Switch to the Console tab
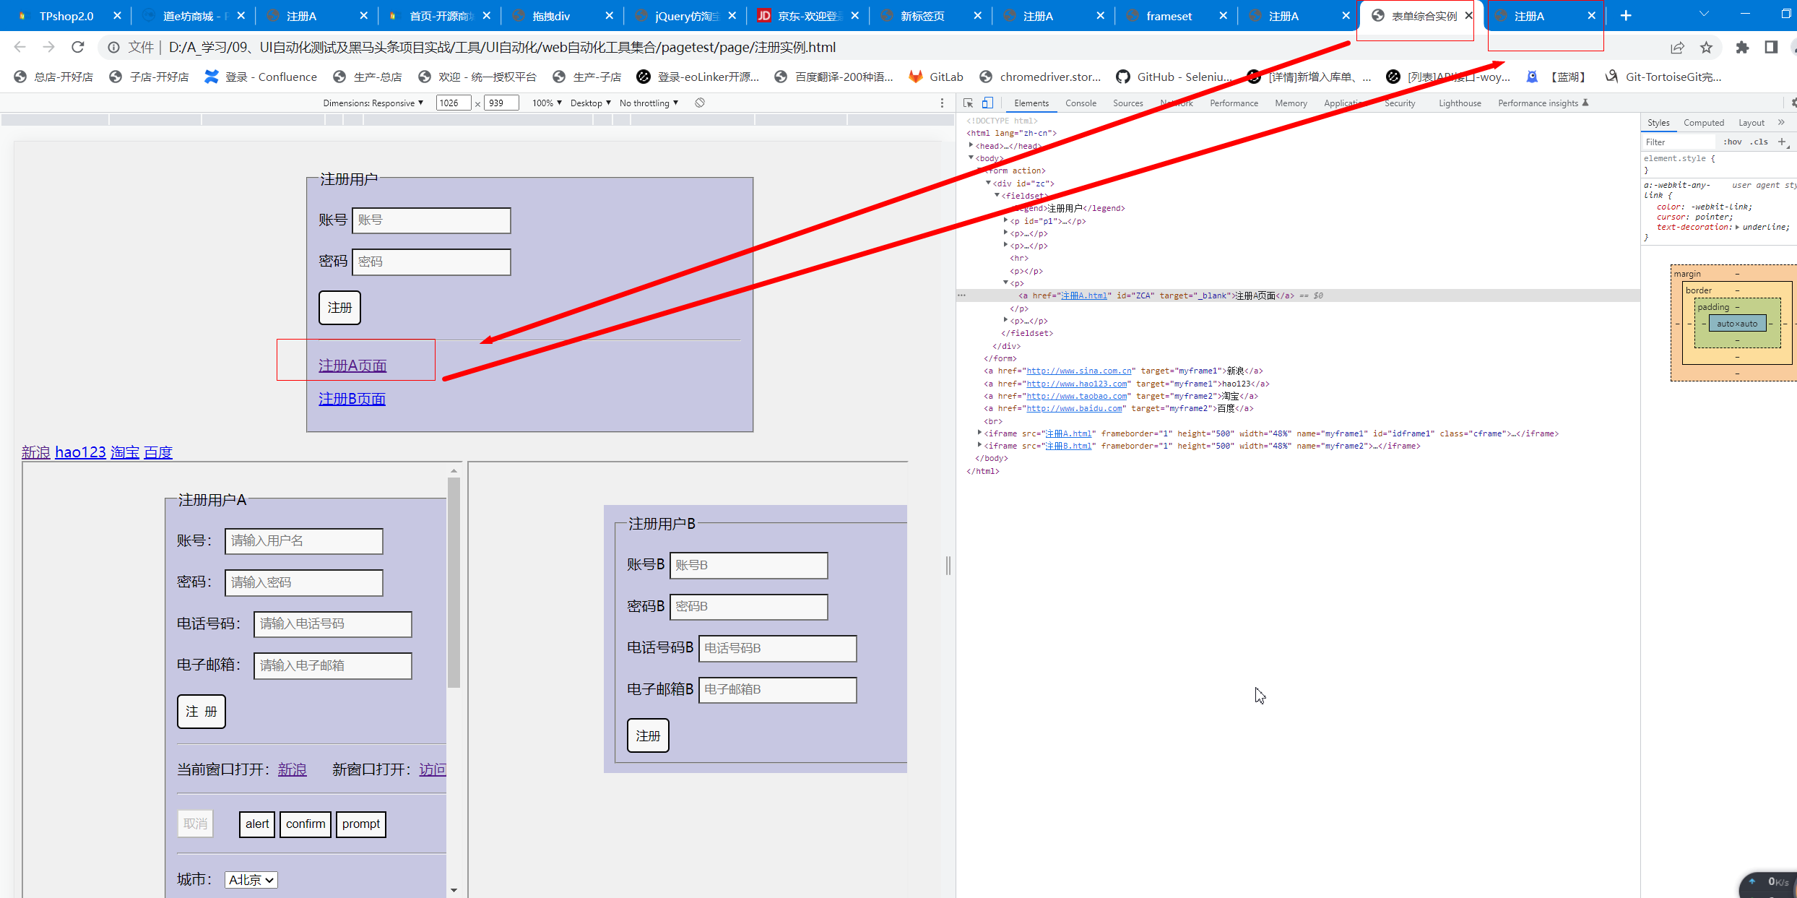1797x898 pixels. tap(1081, 103)
